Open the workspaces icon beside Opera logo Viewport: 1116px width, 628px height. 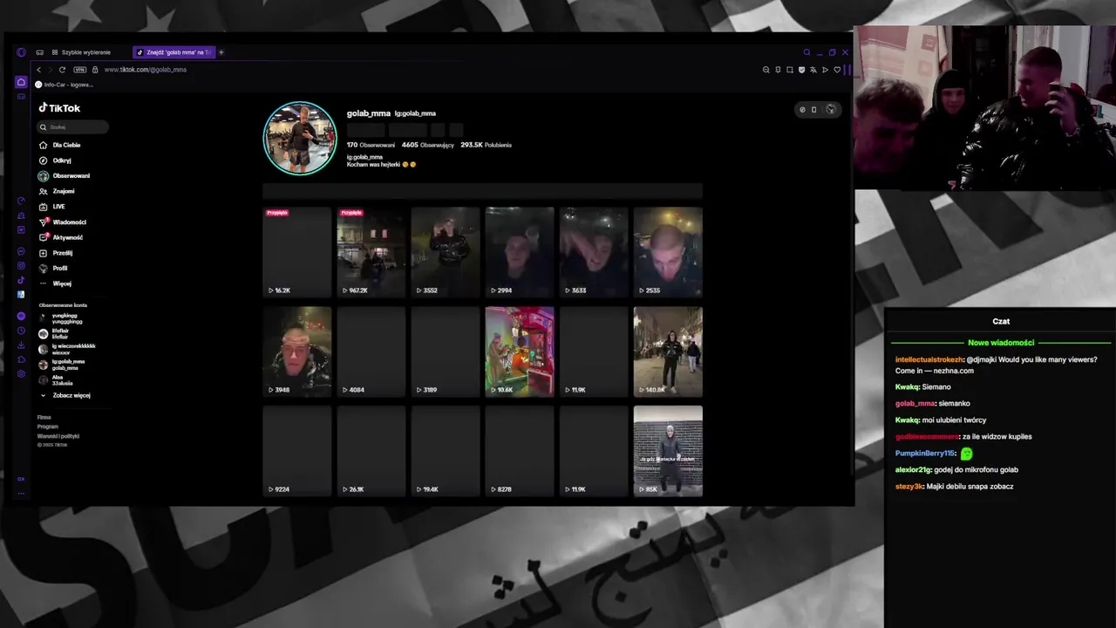(x=39, y=52)
